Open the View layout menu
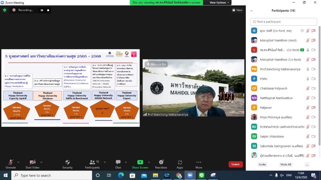 tap(238, 10)
